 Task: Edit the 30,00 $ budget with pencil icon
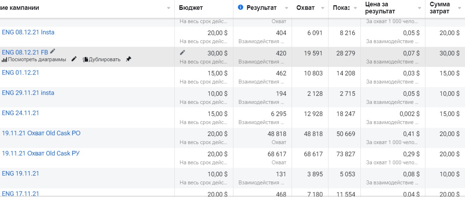pyautogui.click(x=182, y=53)
